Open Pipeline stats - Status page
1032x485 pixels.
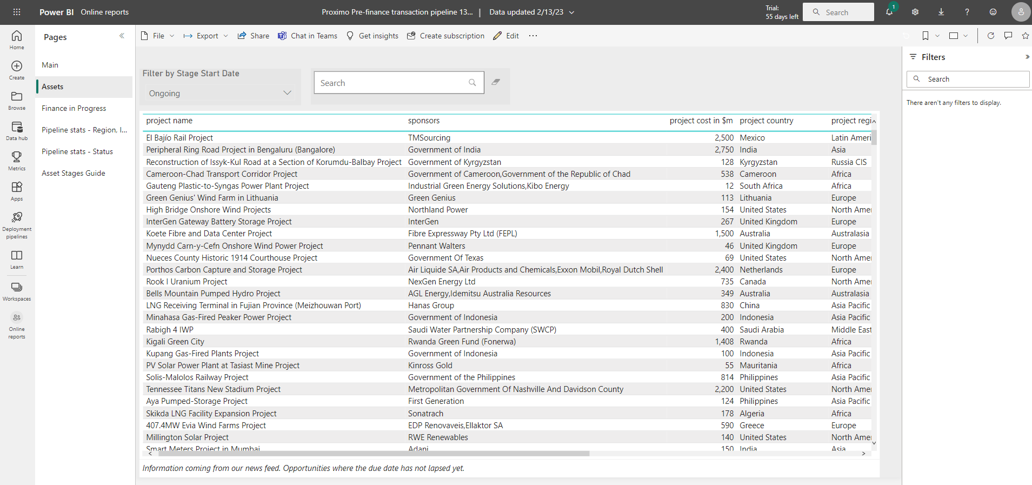(x=84, y=151)
